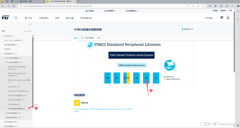
Task: Click the STM32 Standard Peripheral Drivers box
Action: tap(132, 65)
